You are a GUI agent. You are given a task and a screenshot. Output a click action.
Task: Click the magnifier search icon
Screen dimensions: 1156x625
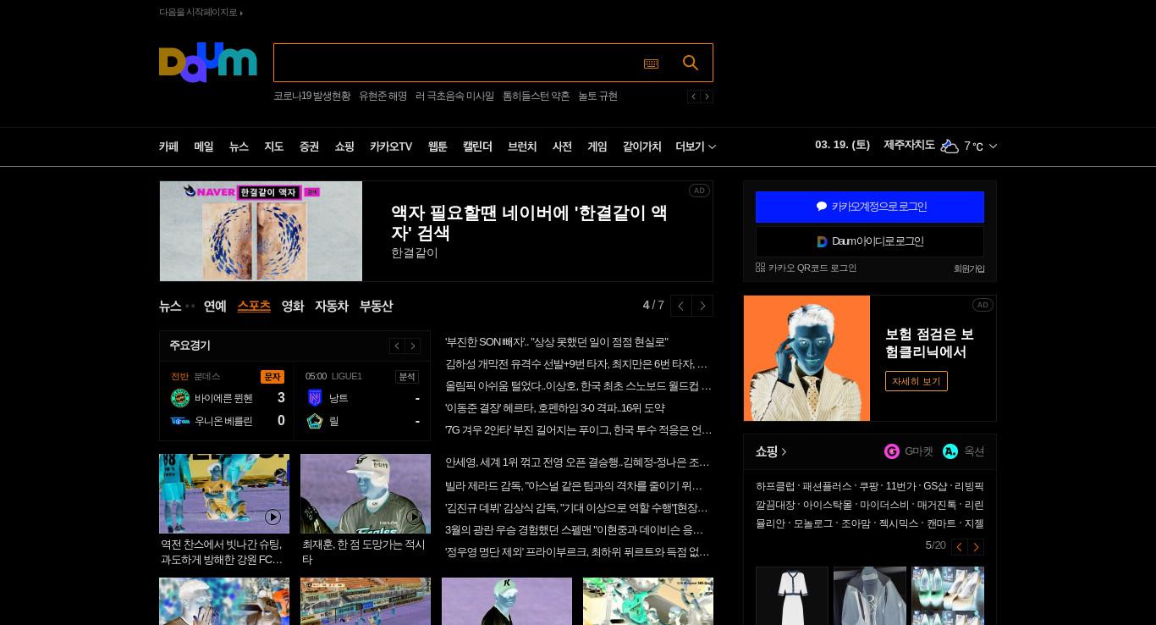pyautogui.click(x=691, y=63)
